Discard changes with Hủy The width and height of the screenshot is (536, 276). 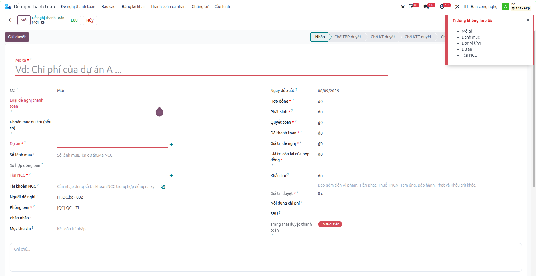90,20
